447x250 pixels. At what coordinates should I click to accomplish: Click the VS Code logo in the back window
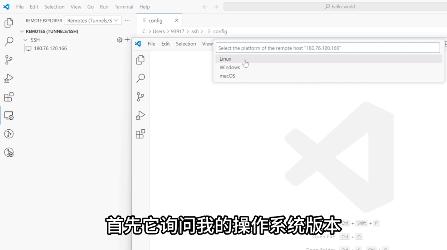coord(6,6)
